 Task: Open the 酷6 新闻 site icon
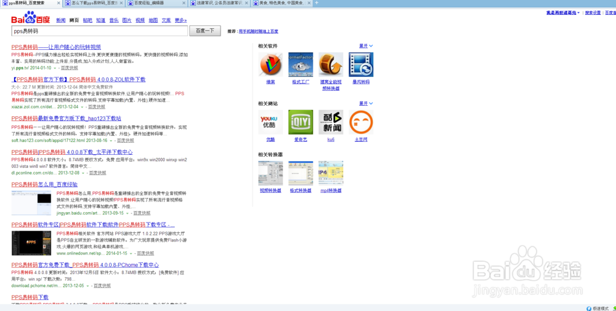331,122
